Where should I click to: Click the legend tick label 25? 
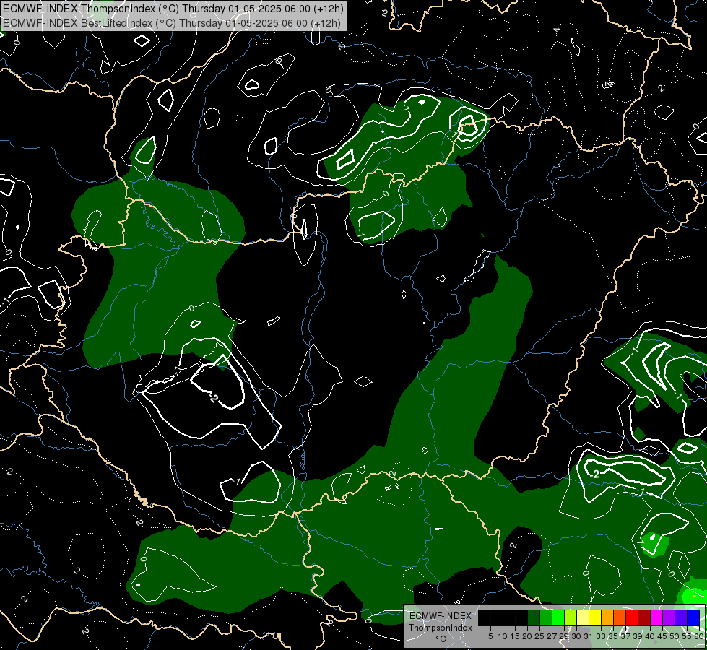point(539,636)
